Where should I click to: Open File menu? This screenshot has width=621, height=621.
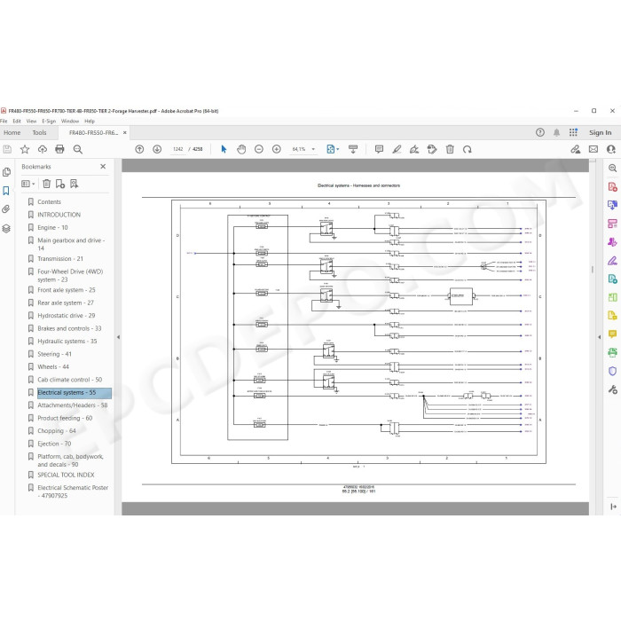click(x=4, y=122)
